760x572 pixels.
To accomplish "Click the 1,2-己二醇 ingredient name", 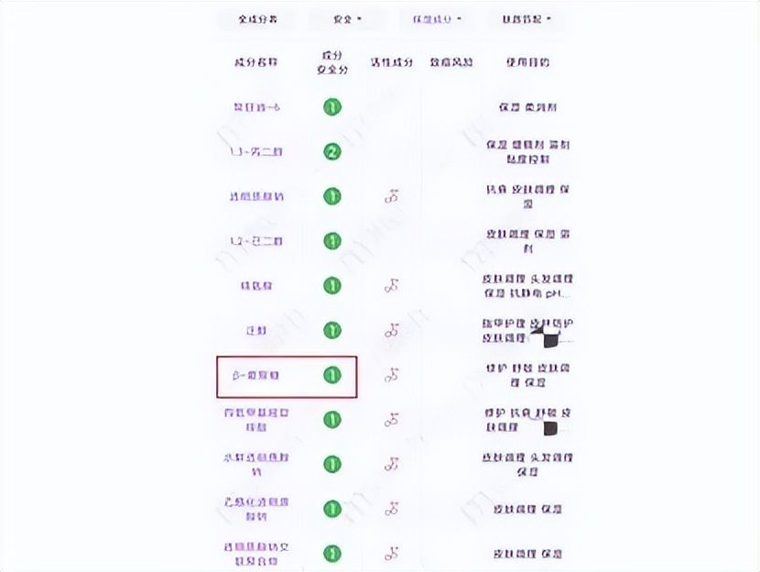I will click(255, 242).
